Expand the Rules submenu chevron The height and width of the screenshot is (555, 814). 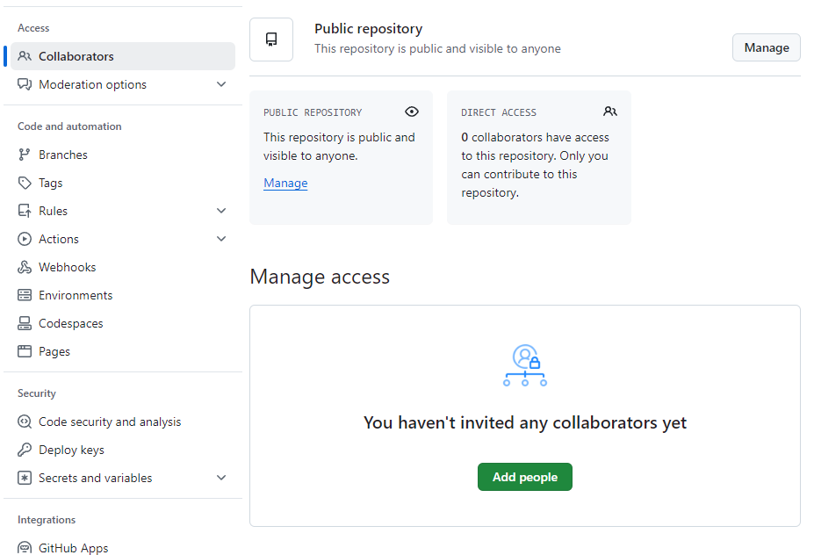pos(221,211)
